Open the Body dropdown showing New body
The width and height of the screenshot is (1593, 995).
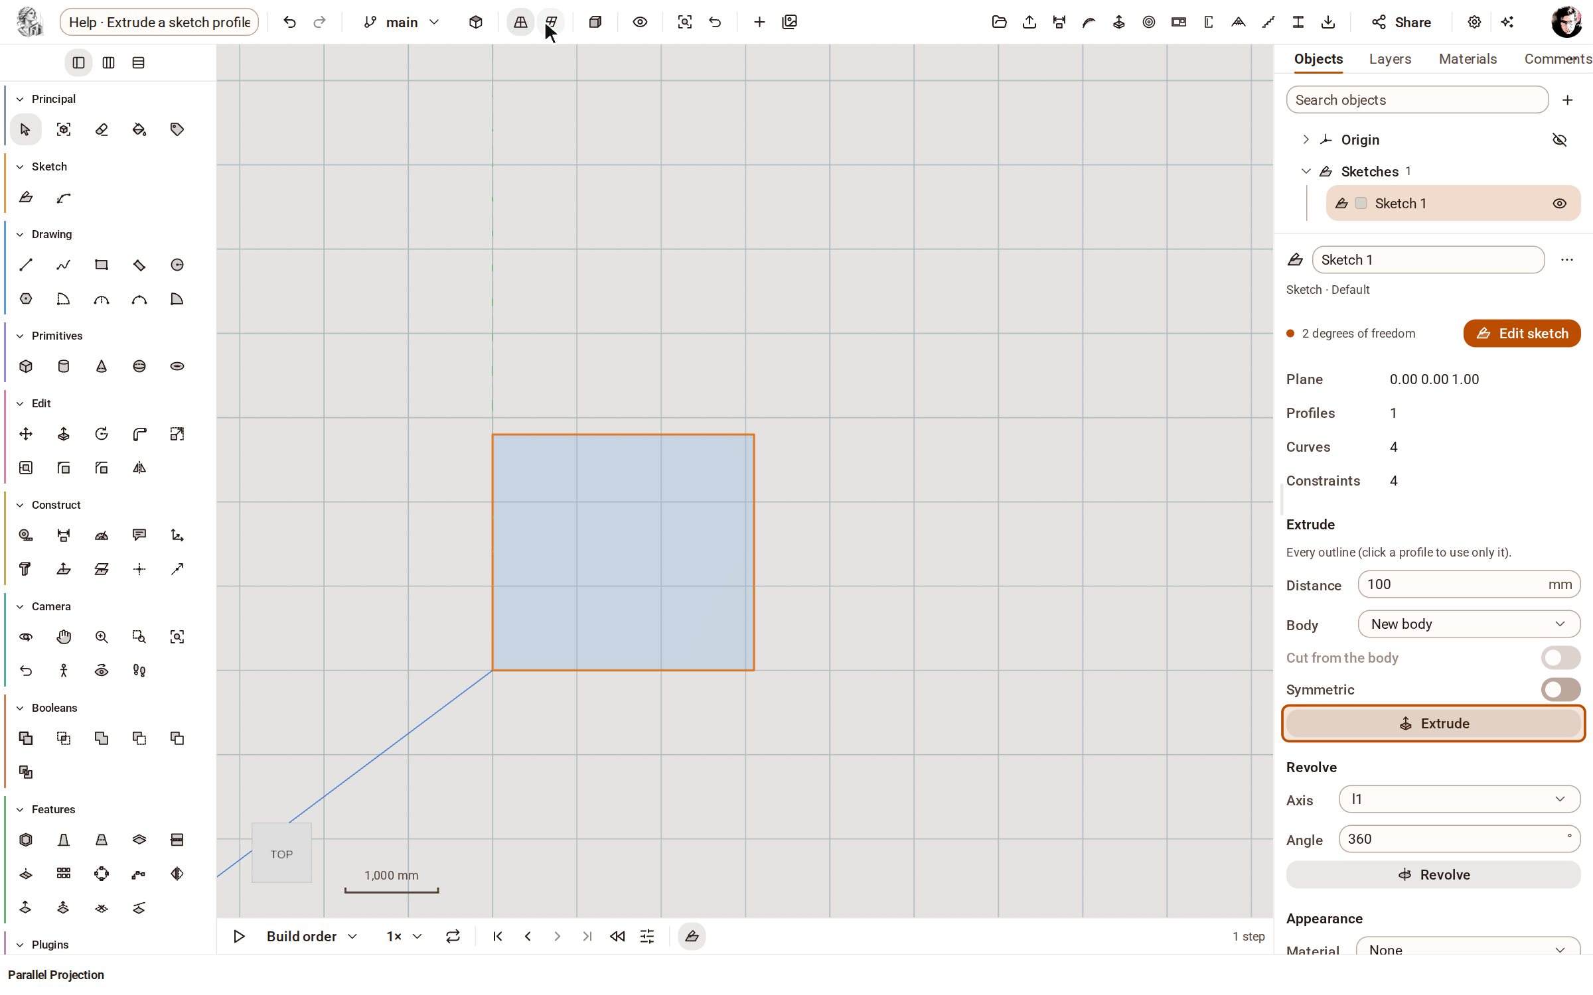pos(1469,624)
